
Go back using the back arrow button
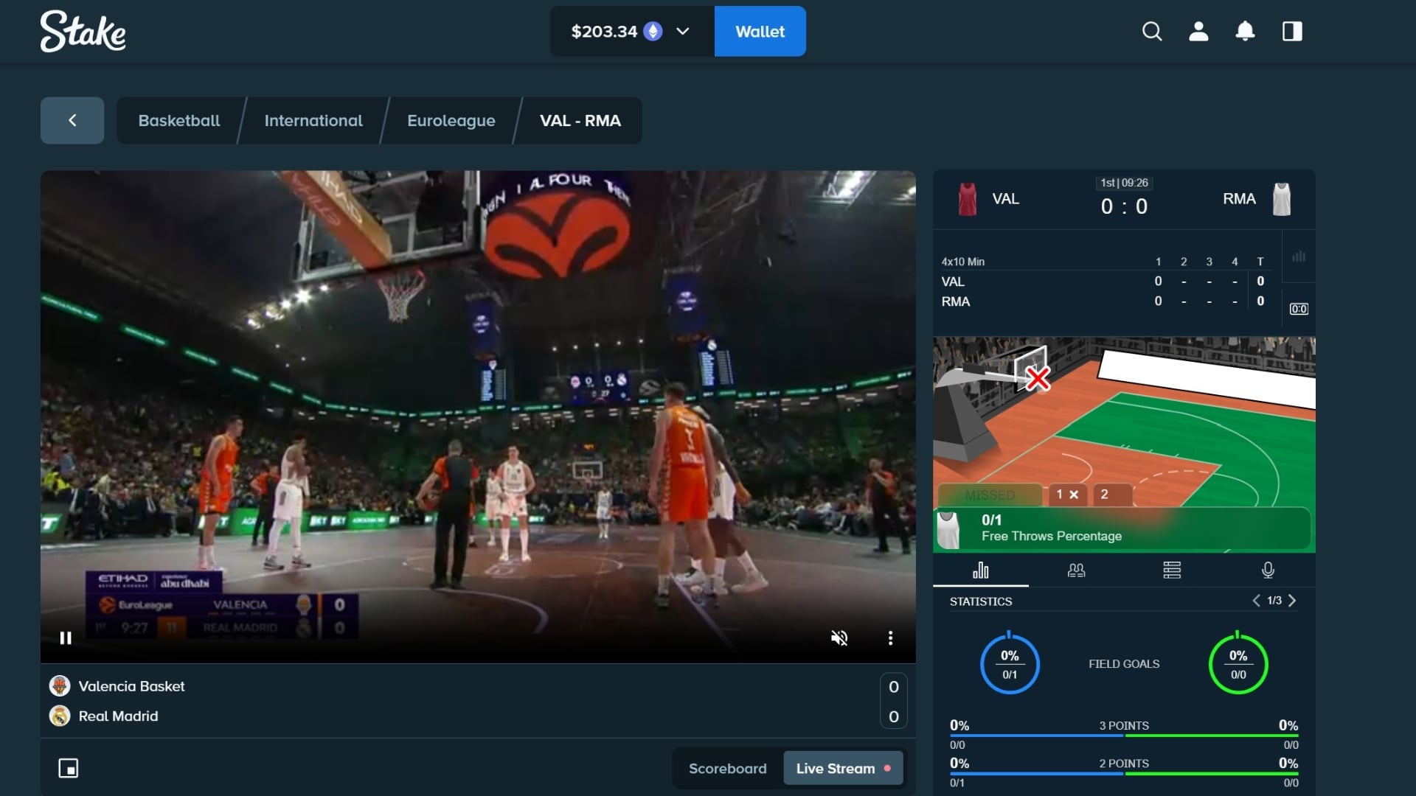pyautogui.click(x=72, y=120)
